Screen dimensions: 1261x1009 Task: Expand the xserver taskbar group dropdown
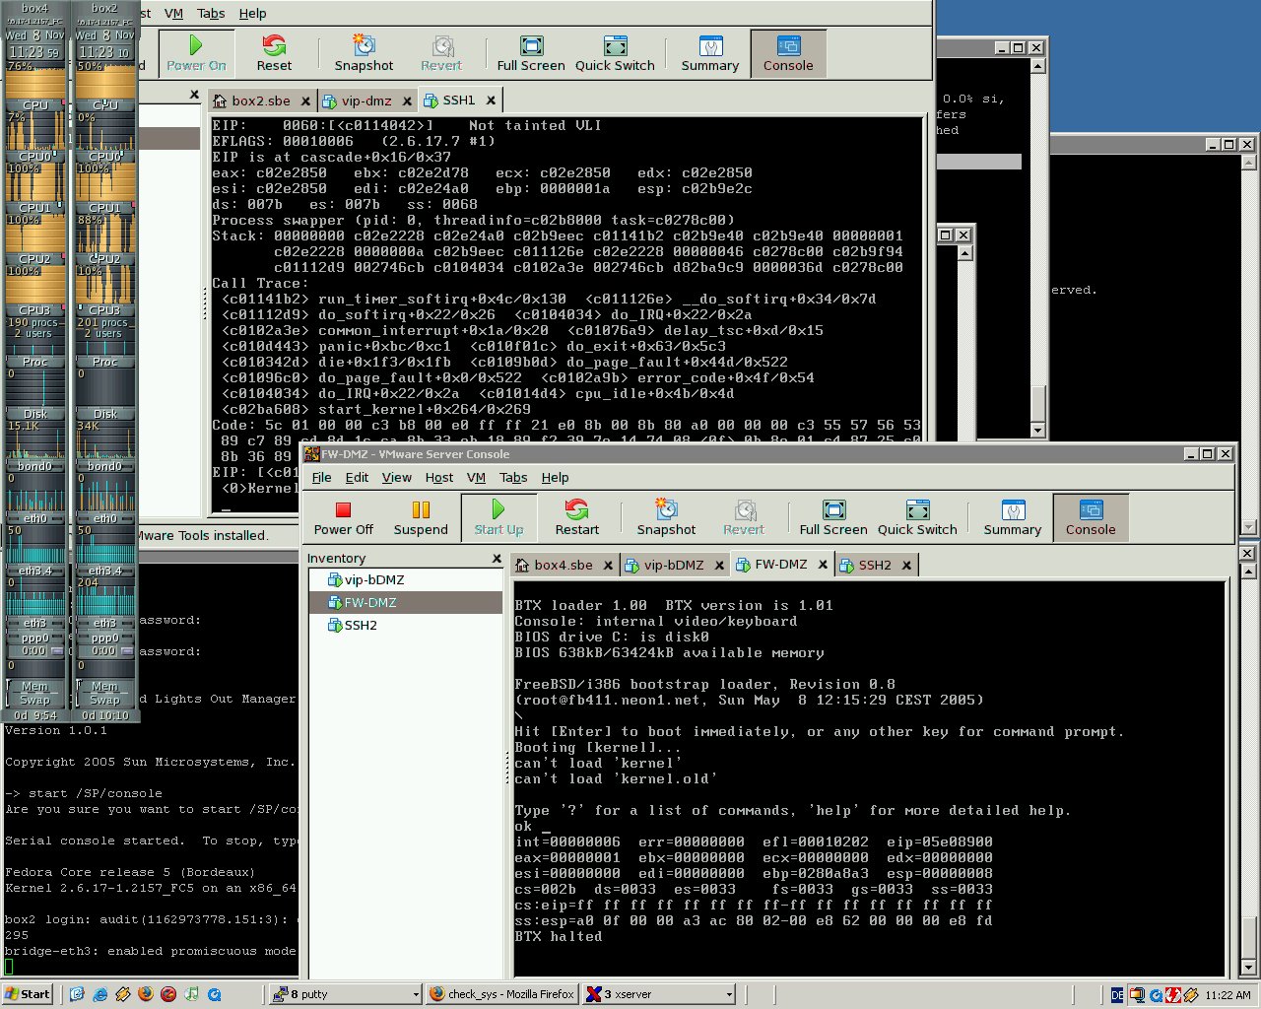[729, 994]
